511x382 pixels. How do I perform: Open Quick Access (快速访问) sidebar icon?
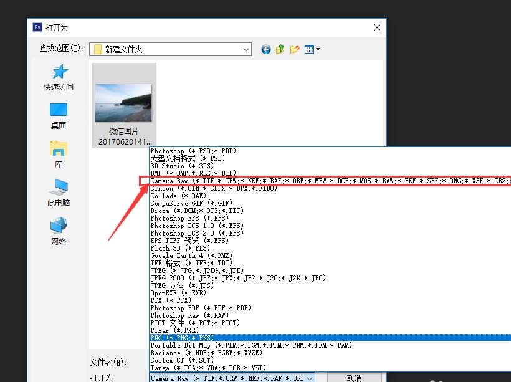tap(59, 77)
